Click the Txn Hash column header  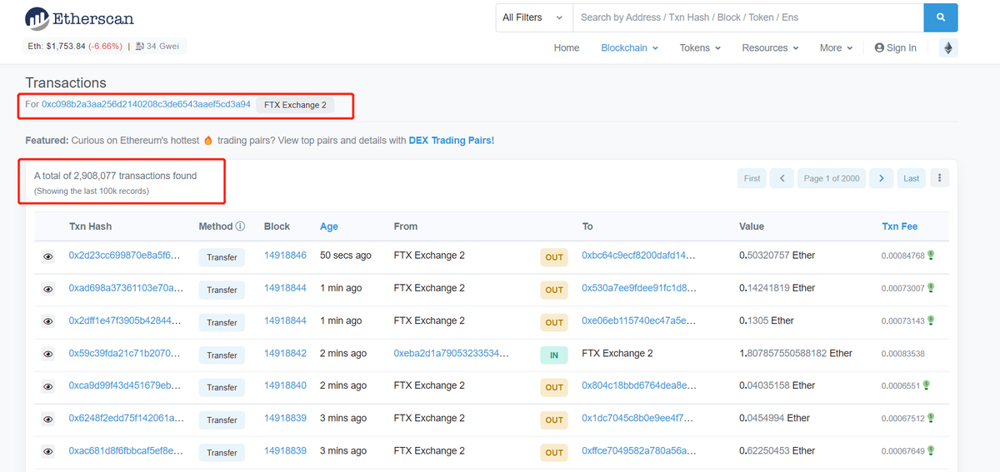tap(90, 226)
